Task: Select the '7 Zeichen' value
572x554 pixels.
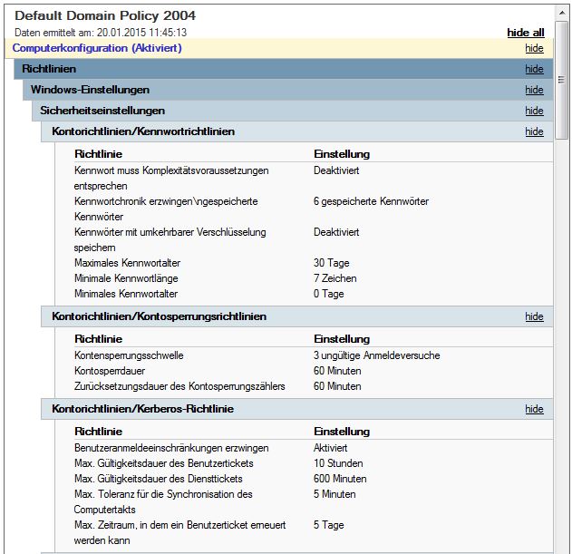Action: 334,278
